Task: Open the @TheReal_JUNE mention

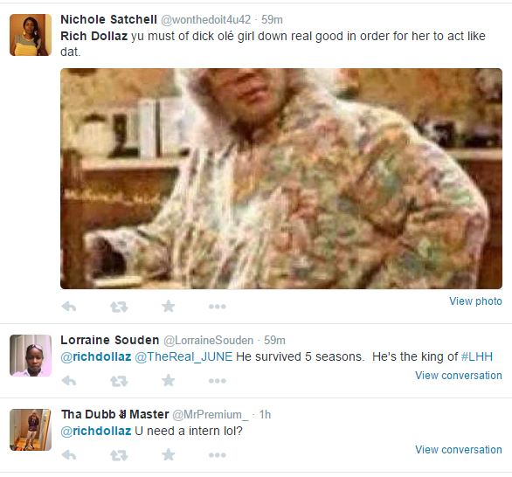Action: (x=183, y=356)
